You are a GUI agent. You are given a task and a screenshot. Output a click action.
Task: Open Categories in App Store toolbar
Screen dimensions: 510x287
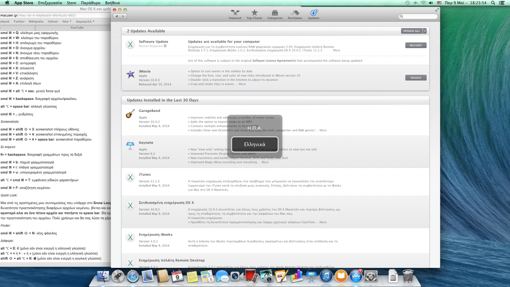[275, 15]
